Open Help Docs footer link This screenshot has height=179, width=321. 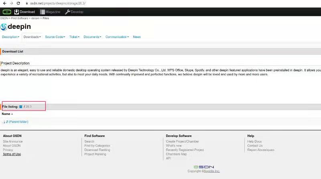point(254,141)
